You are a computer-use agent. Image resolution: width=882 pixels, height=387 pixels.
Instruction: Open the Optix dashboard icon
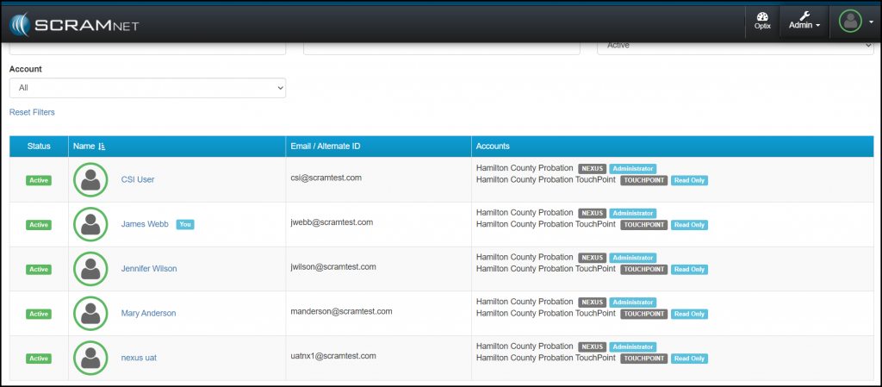tap(761, 22)
